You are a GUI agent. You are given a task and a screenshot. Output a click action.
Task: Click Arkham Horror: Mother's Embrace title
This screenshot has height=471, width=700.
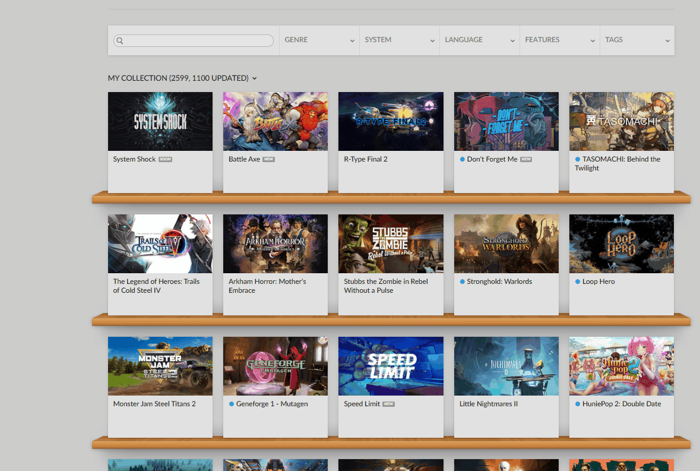267,286
